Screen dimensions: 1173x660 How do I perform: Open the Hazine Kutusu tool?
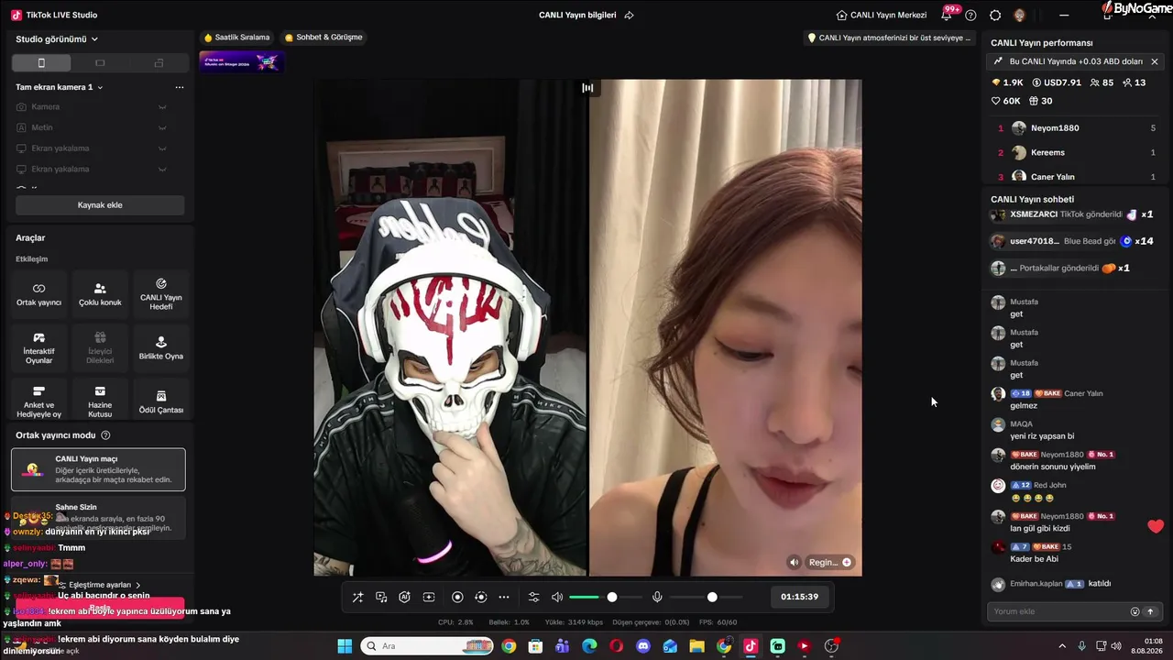[100, 401]
